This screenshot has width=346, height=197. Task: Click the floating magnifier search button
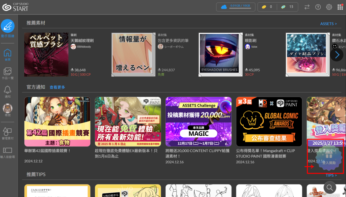[x=330, y=188]
